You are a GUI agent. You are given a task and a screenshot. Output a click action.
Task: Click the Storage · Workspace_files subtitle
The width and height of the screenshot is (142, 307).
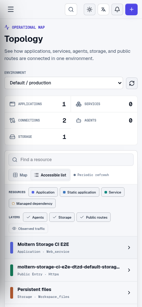43,296
